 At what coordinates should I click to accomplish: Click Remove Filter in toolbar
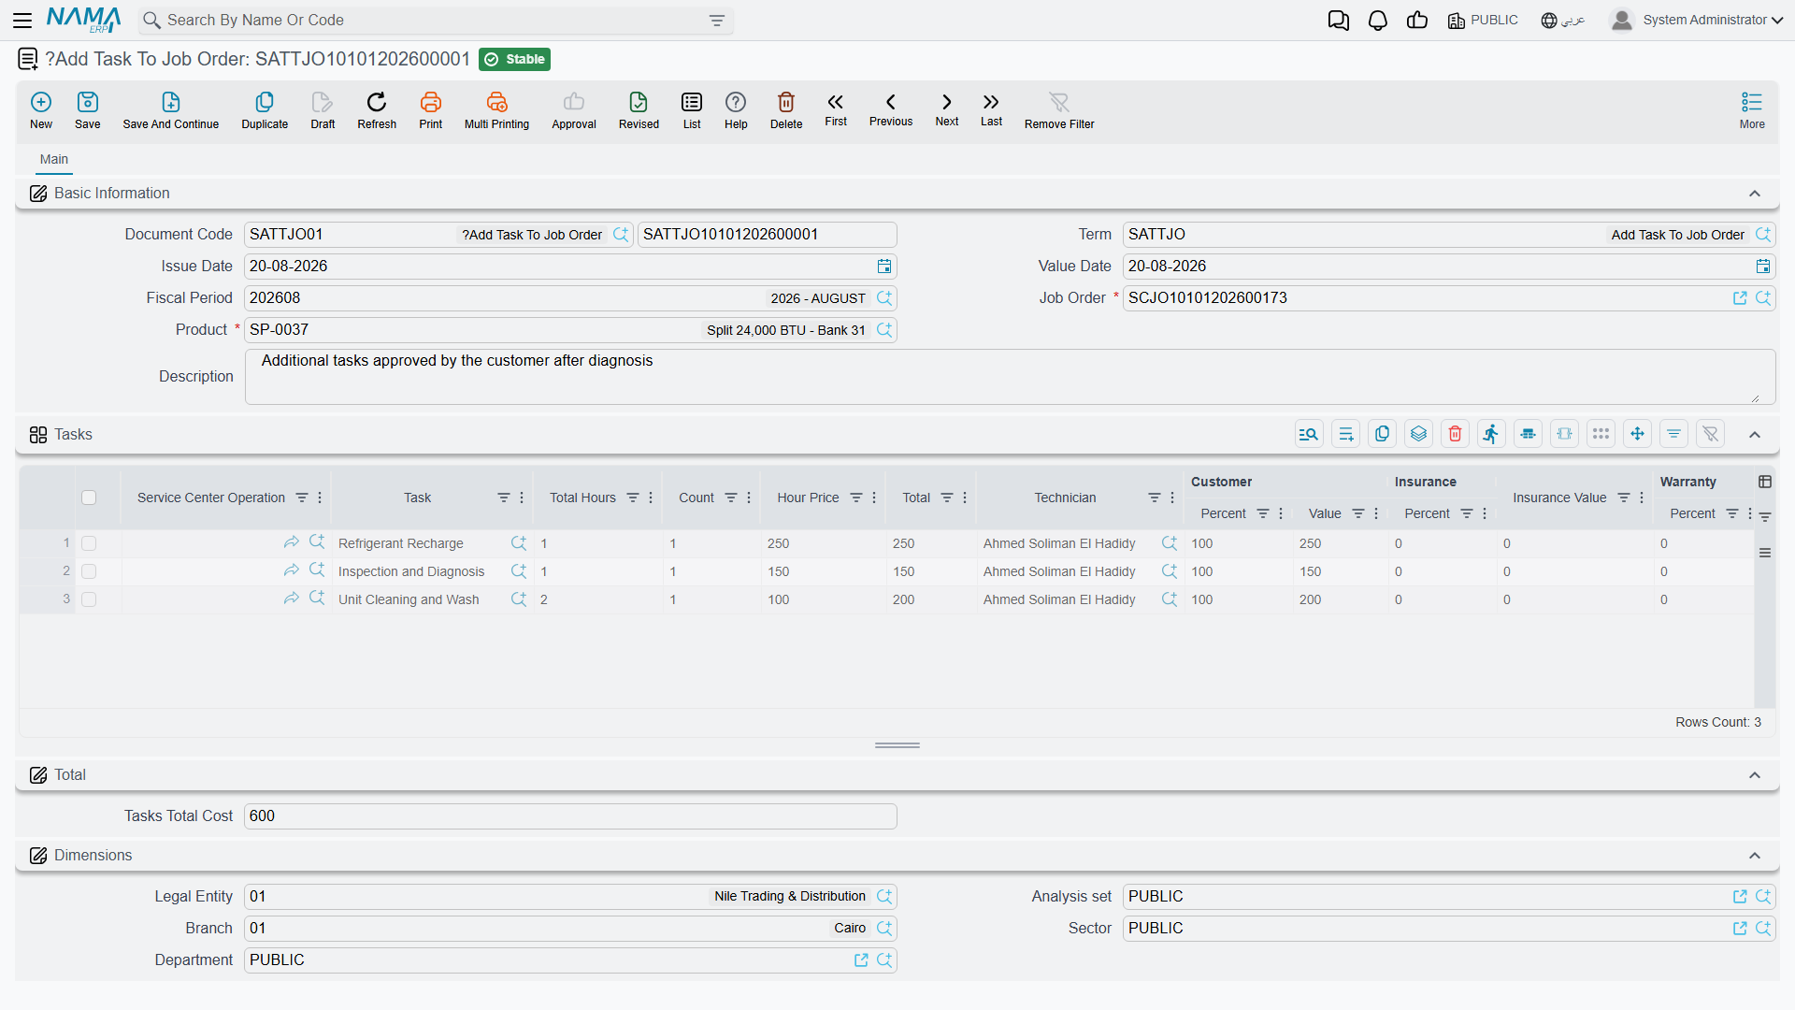click(x=1059, y=109)
